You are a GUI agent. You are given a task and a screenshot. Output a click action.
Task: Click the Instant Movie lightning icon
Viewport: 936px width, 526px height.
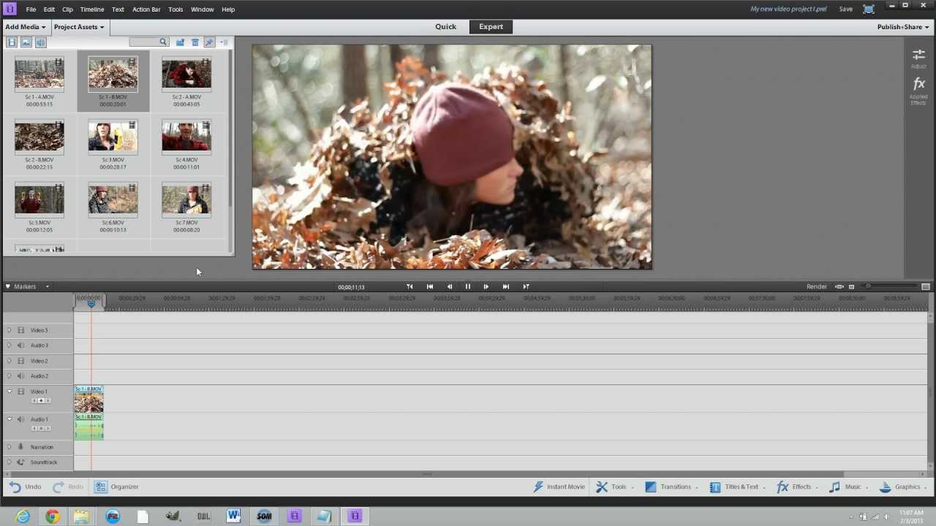(539, 487)
